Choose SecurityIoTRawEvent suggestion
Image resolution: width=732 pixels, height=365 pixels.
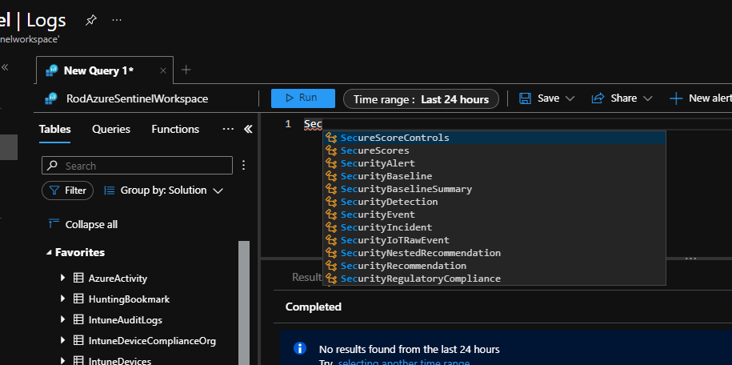[x=494, y=240]
